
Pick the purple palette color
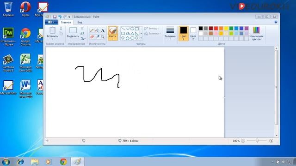[x=247, y=29]
